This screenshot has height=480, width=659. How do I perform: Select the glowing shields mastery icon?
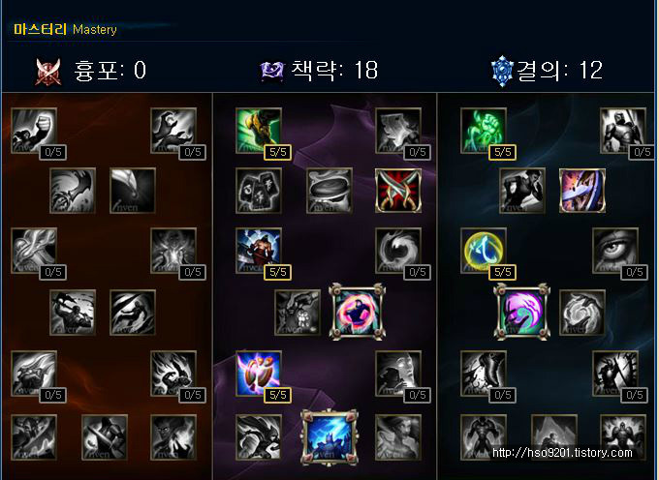[x=259, y=374]
